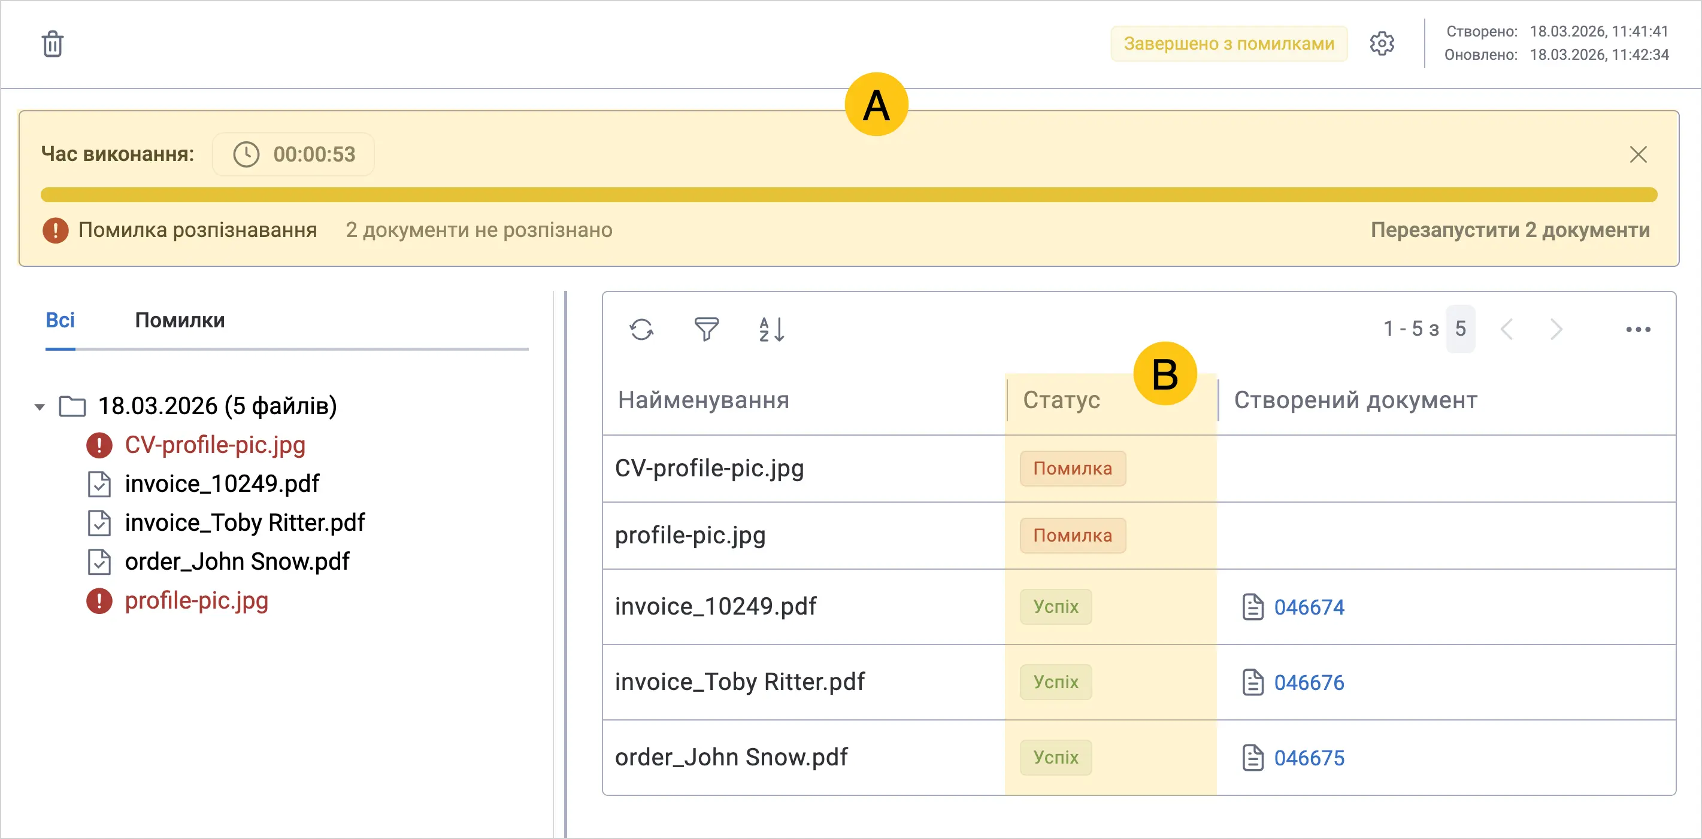The height and width of the screenshot is (839, 1702).
Task: Open created document 046675 link
Action: click(1309, 757)
